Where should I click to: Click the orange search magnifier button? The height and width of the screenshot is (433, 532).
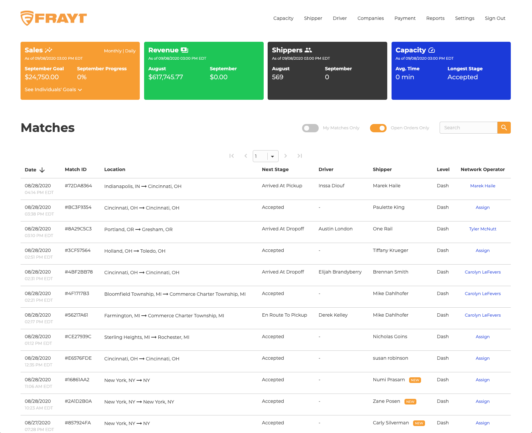point(504,128)
